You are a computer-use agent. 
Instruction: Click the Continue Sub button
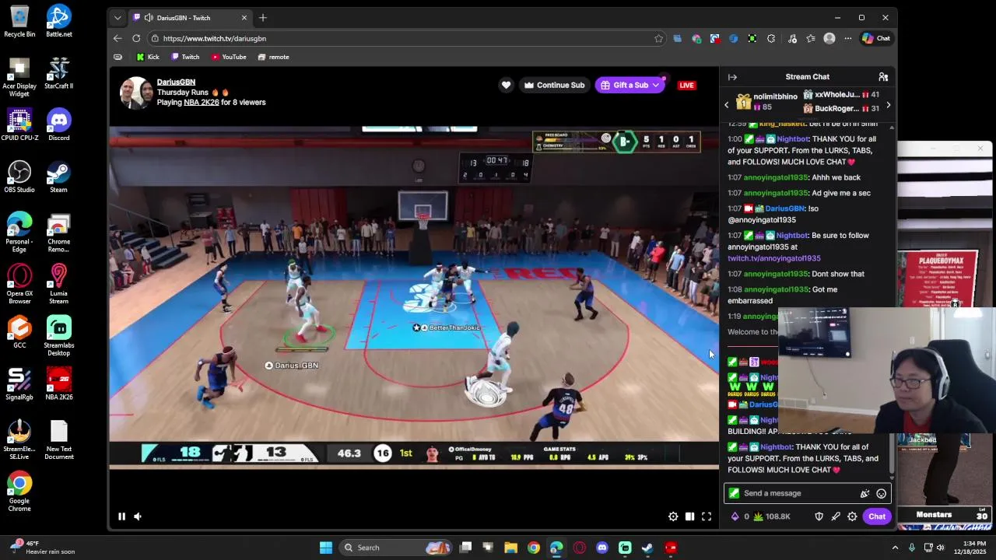[554, 86]
